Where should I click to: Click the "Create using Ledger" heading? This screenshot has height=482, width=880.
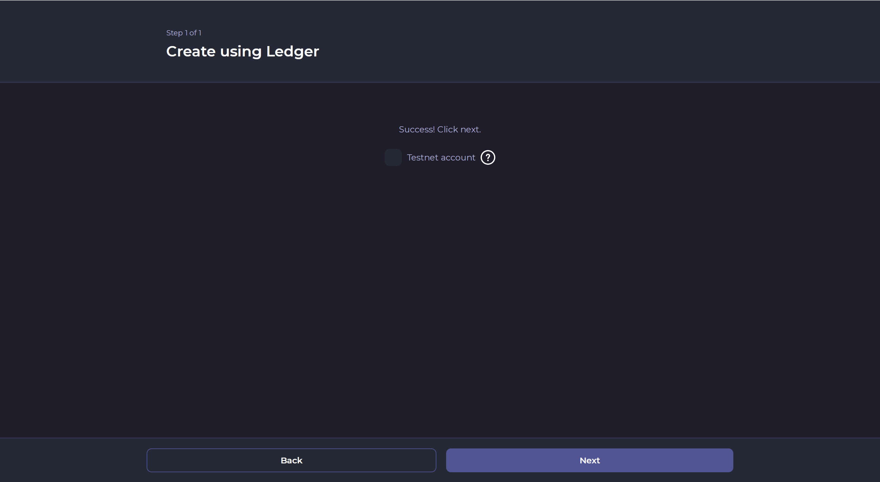pos(242,52)
